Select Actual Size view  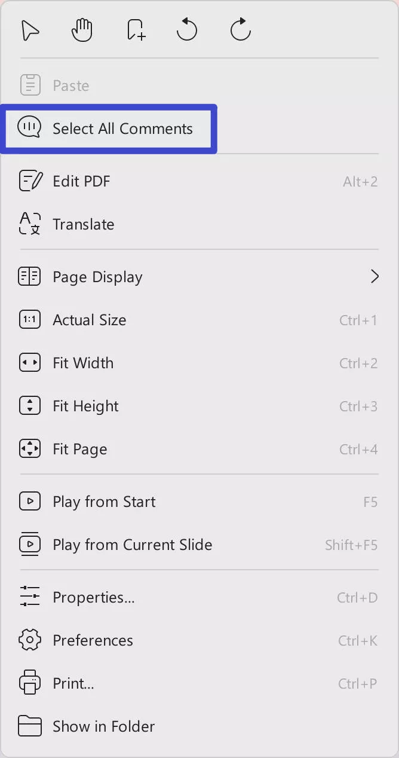(90, 320)
